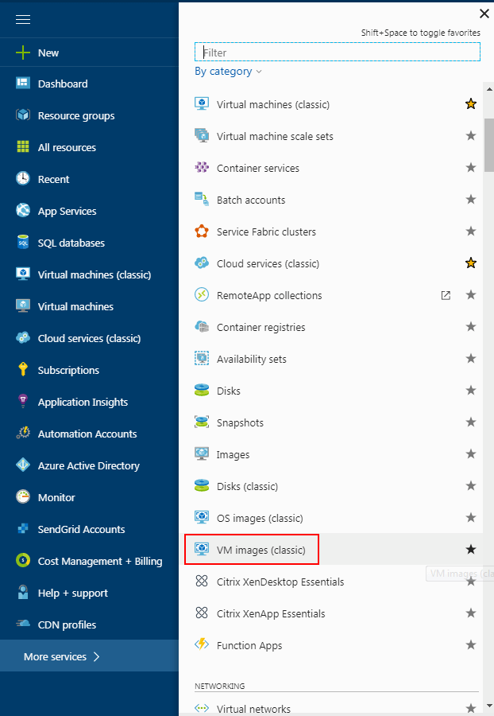Click the Service Fabric clusters icon
This screenshot has width=494, height=716.
pos(202,232)
